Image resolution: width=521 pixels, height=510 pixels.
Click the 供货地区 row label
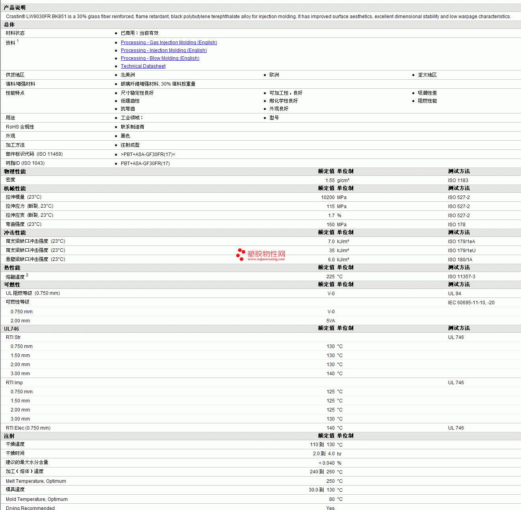coord(15,75)
